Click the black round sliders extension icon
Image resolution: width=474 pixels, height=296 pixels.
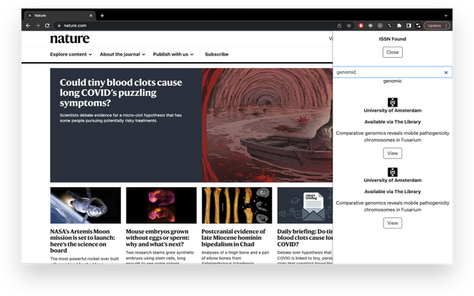tap(390, 26)
